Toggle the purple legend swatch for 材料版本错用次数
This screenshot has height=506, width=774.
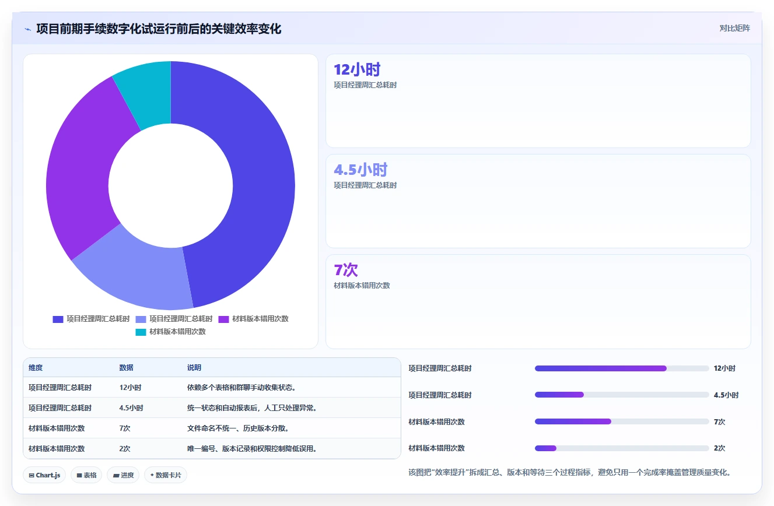tap(223, 319)
